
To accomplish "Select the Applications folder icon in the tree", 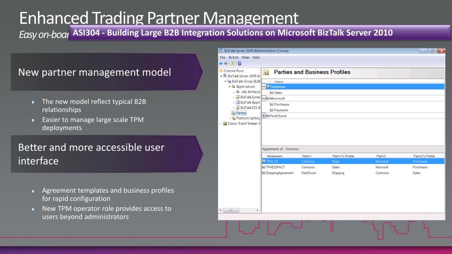I will tap(234, 86).
